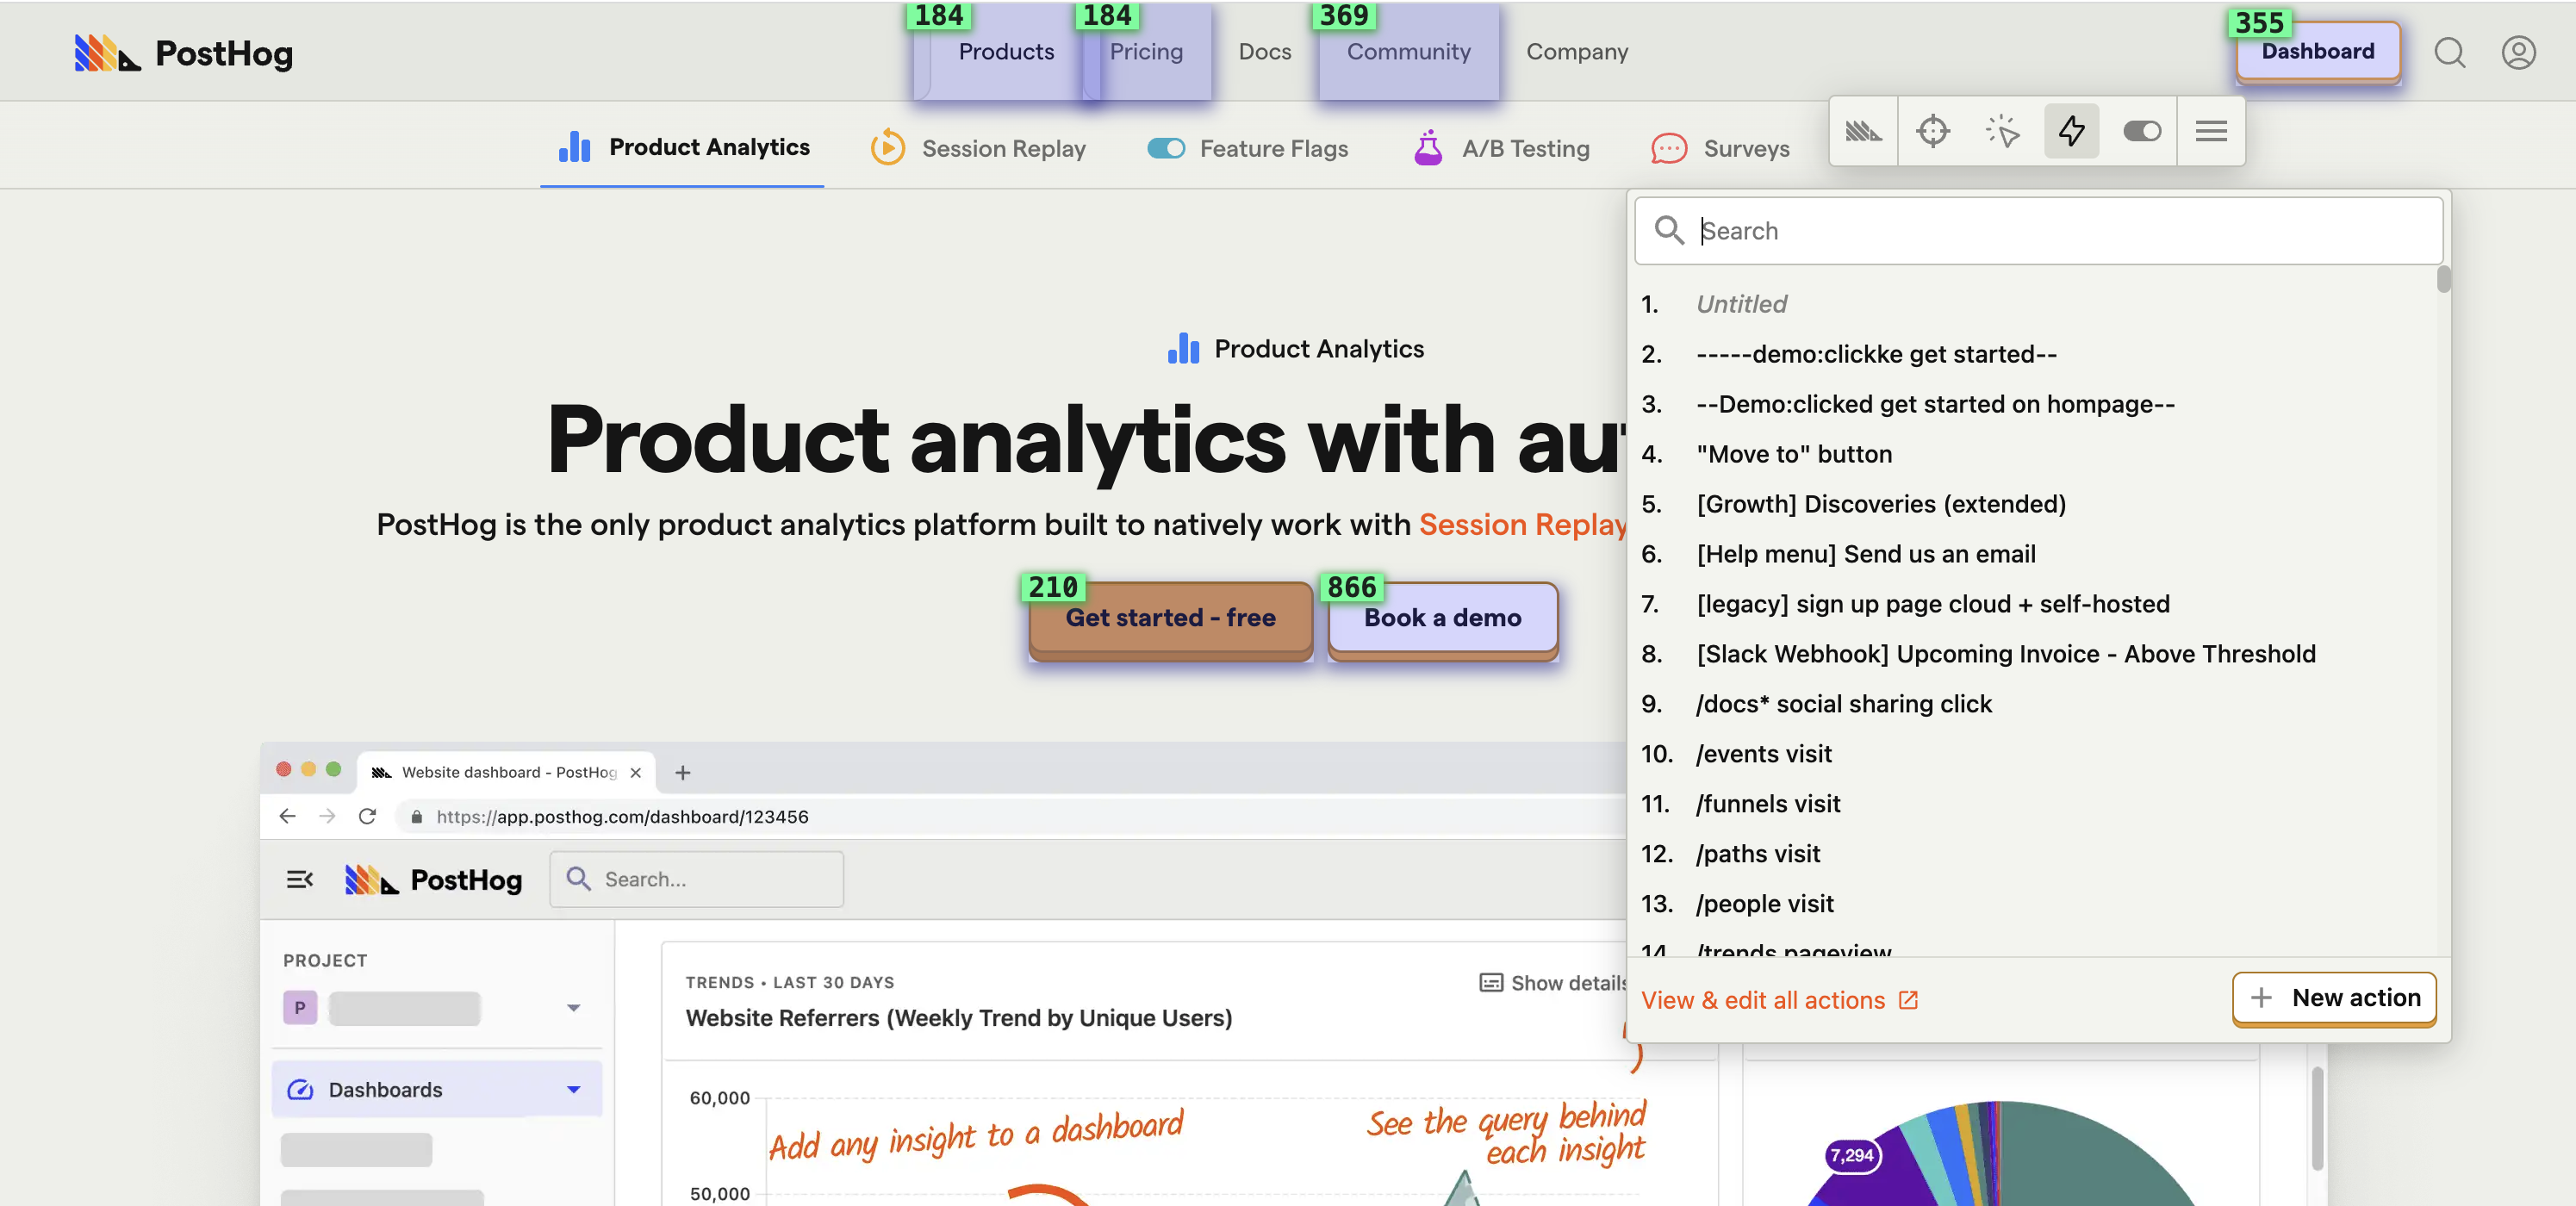Screen dimensions: 2576x1206
Task: Expand the Project selector dropdown arrow
Action: pos(573,1007)
